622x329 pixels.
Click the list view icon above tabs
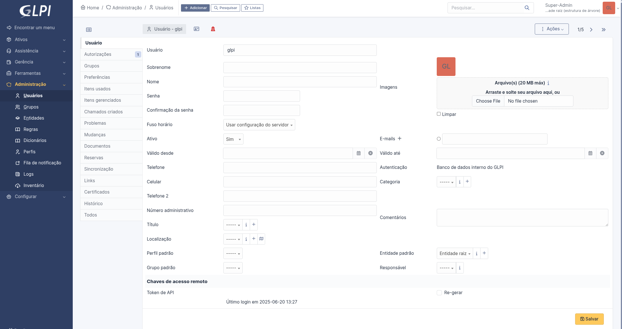(x=89, y=29)
